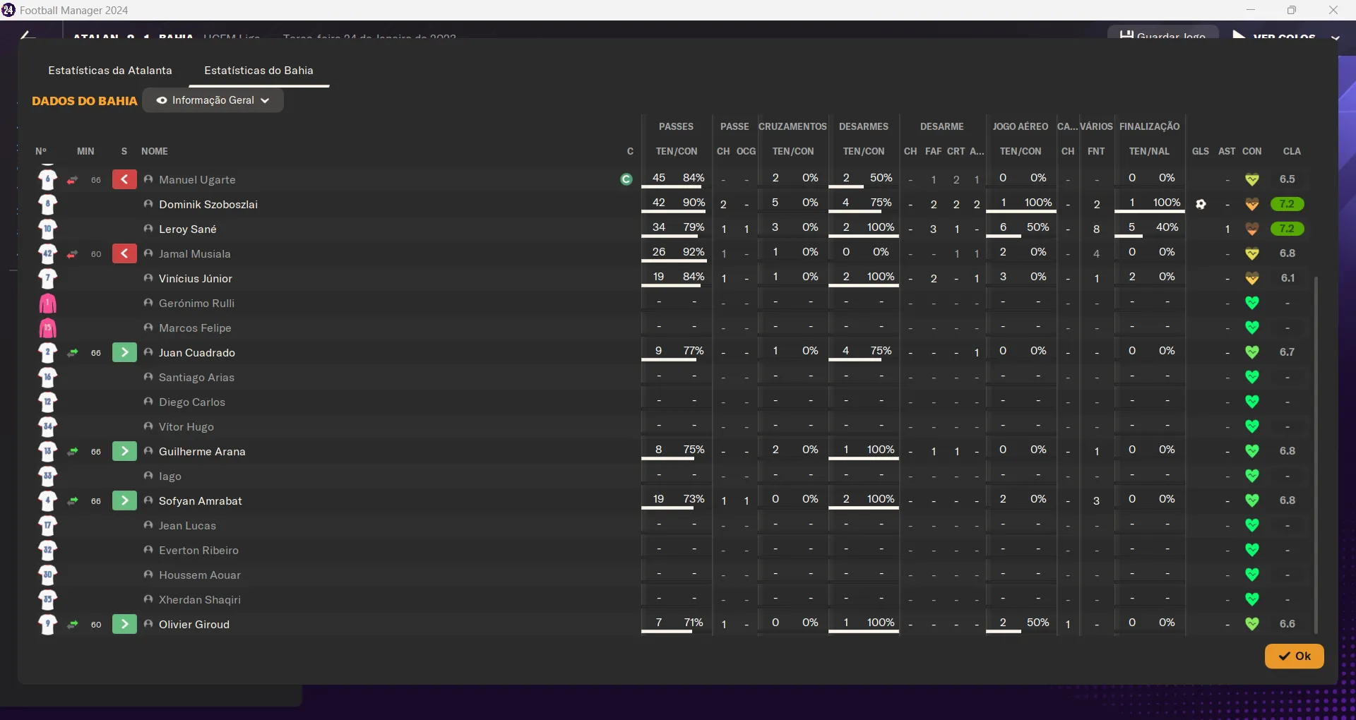
Task: Click the person icon beside Everton Ribeiro
Action: point(148,550)
